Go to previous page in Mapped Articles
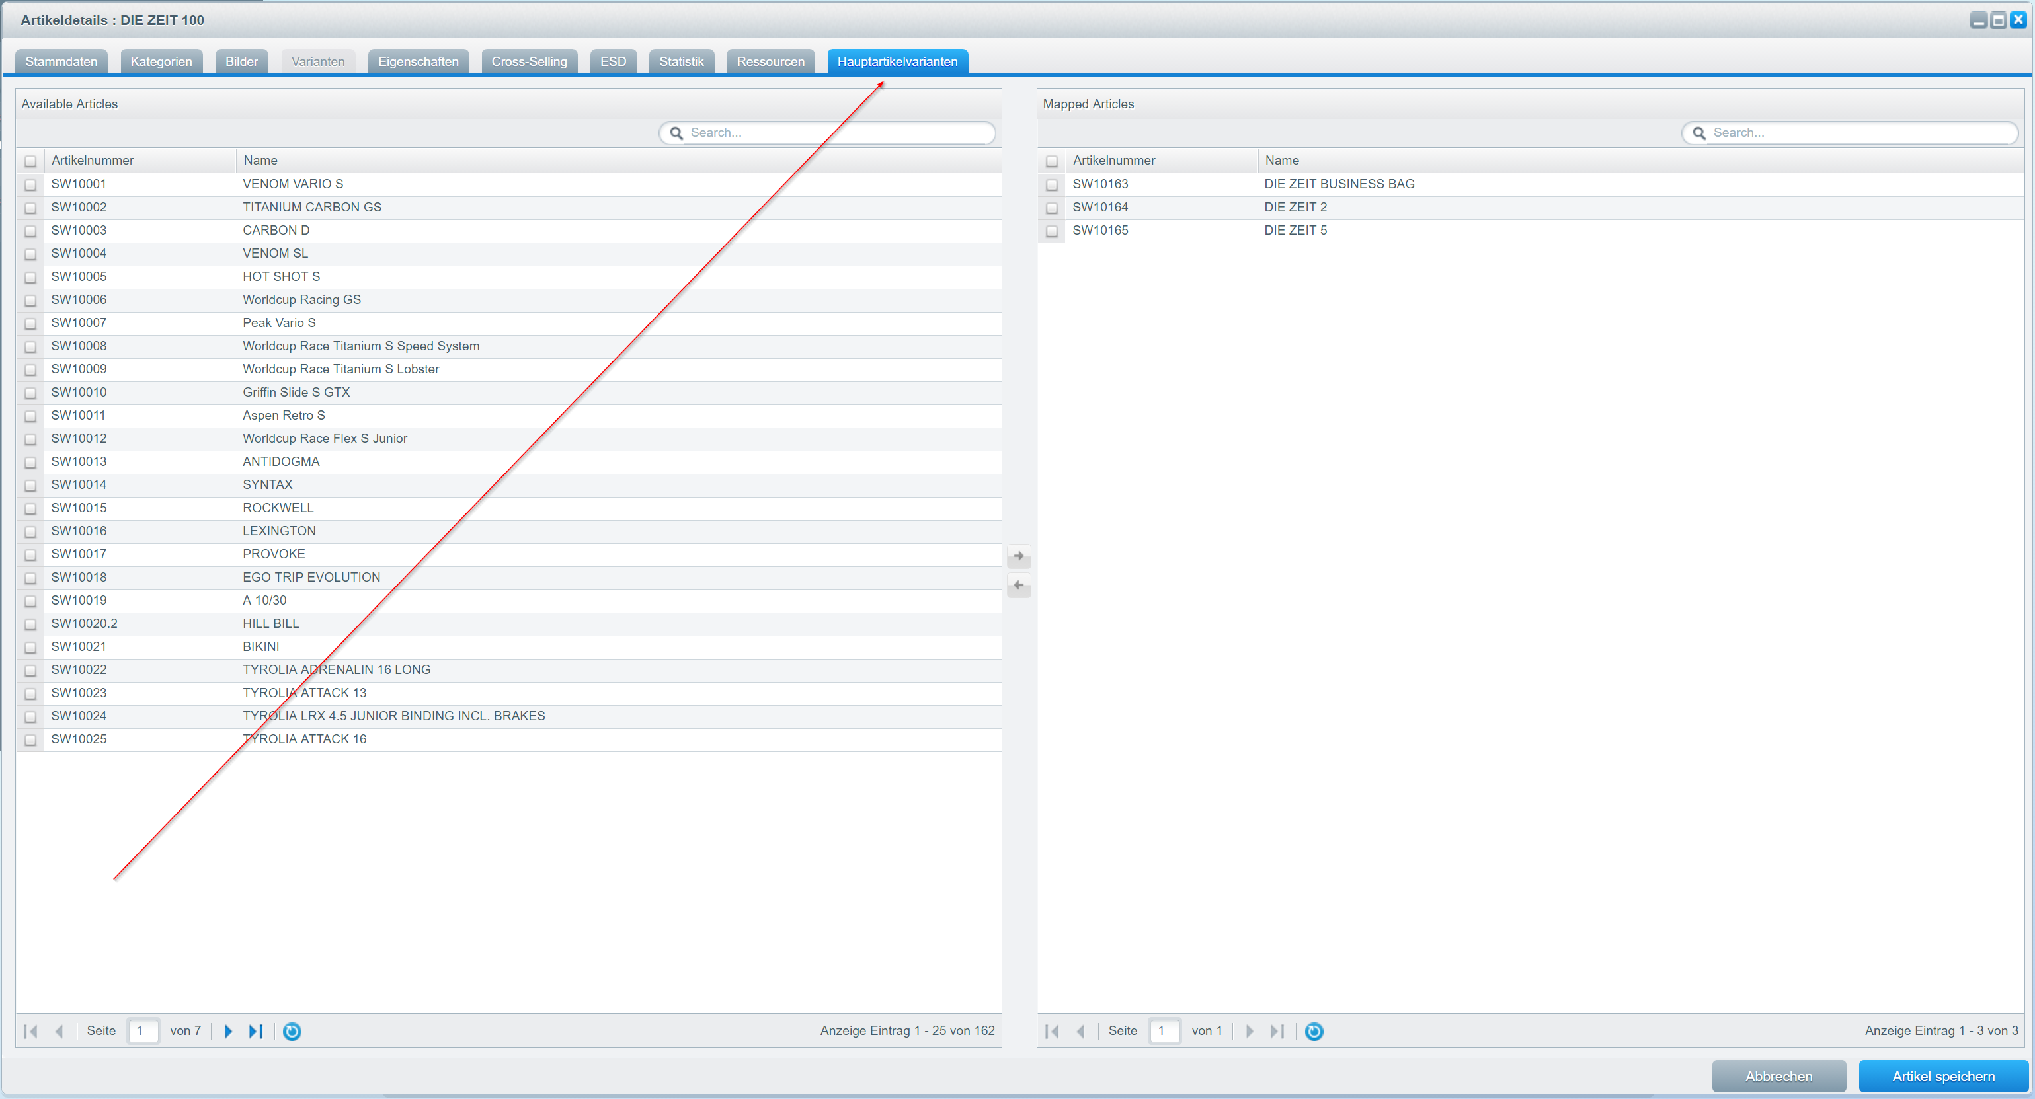Viewport: 2035px width, 1099px height. coord(1081,1031)
